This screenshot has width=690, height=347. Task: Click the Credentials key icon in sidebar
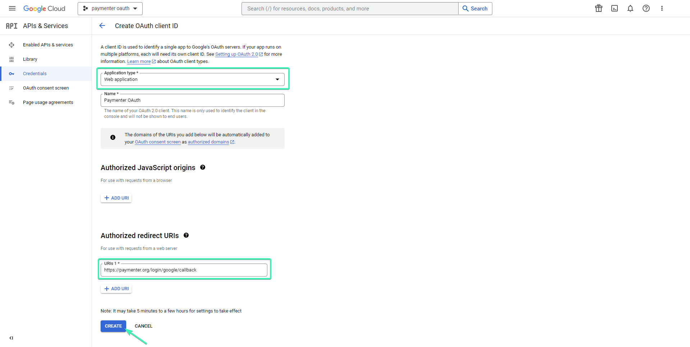click(x=11, y=73)
